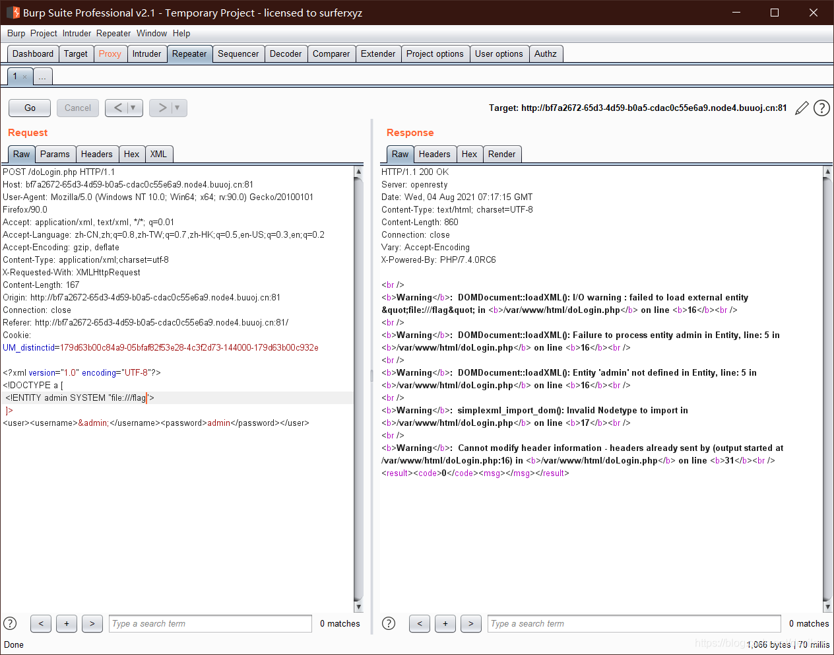834x655 pixels.
Task: Select Repeater sub-tab 1
Action: [x=15, y=77]
